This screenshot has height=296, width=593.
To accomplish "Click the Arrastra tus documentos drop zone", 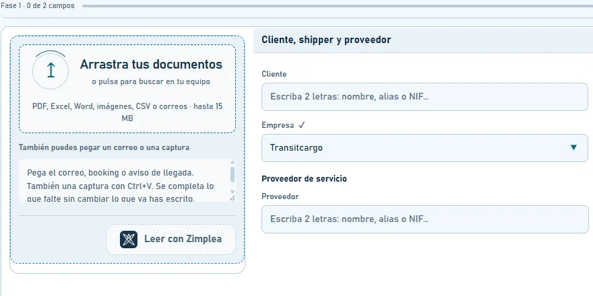I will 127,89.
